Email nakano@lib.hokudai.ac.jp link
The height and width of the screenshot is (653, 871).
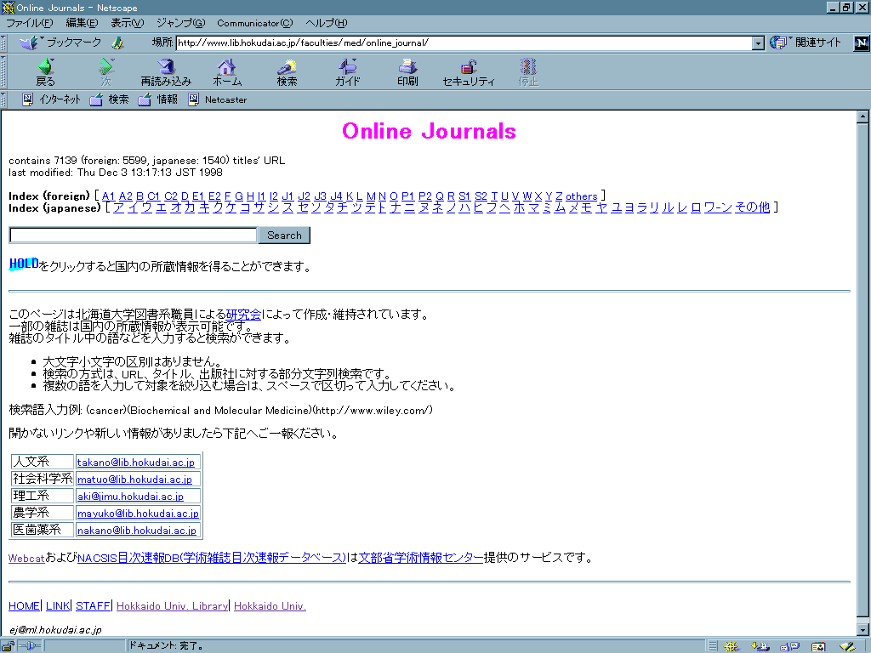137,531
